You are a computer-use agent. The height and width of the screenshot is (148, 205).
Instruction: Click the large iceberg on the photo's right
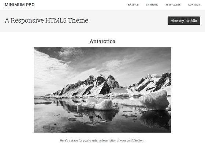pos(154,101)
